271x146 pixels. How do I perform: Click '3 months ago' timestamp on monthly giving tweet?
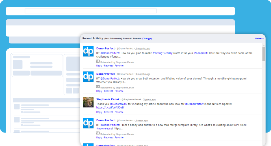(143, 74)
